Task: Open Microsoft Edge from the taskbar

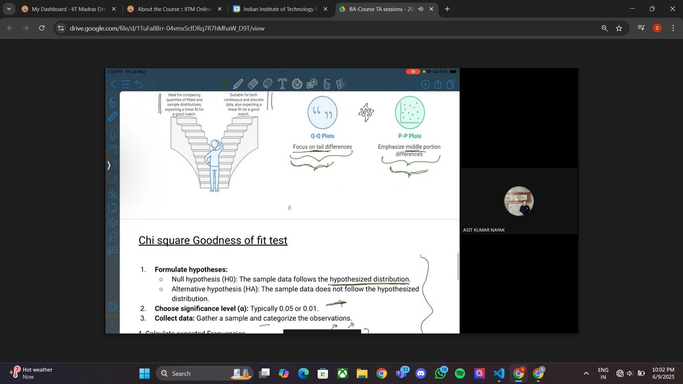Action: tap(303, 373)
